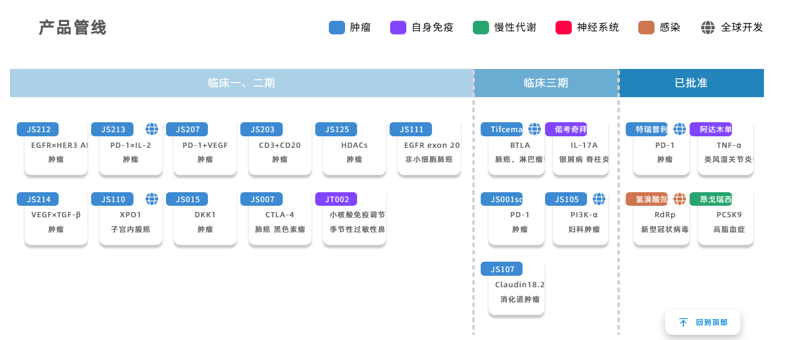Open the purple 阿达木单 product tag
The width and height of the screenshot is (787, 340).
[711, 129]
